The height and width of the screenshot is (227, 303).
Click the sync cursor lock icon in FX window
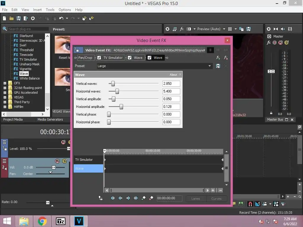101,198
